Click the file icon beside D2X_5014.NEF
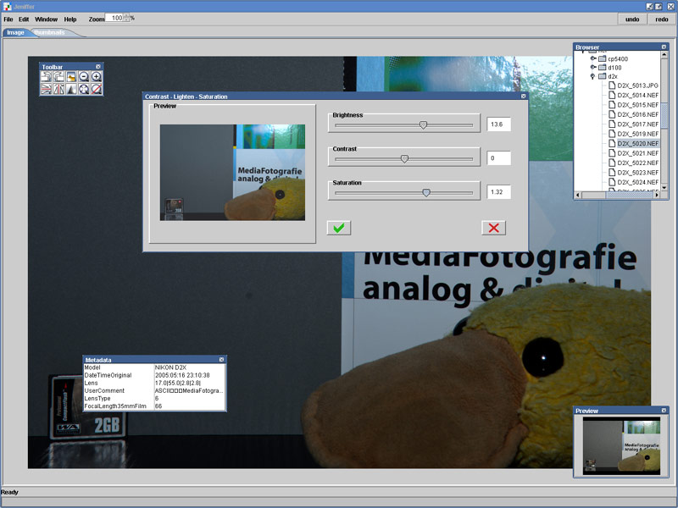This screenshot has width=678, height=508. (x=612, y=95)
